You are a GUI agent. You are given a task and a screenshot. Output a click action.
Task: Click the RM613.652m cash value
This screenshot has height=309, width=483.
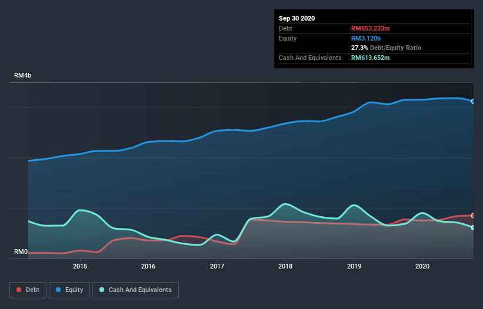[370, 58]
